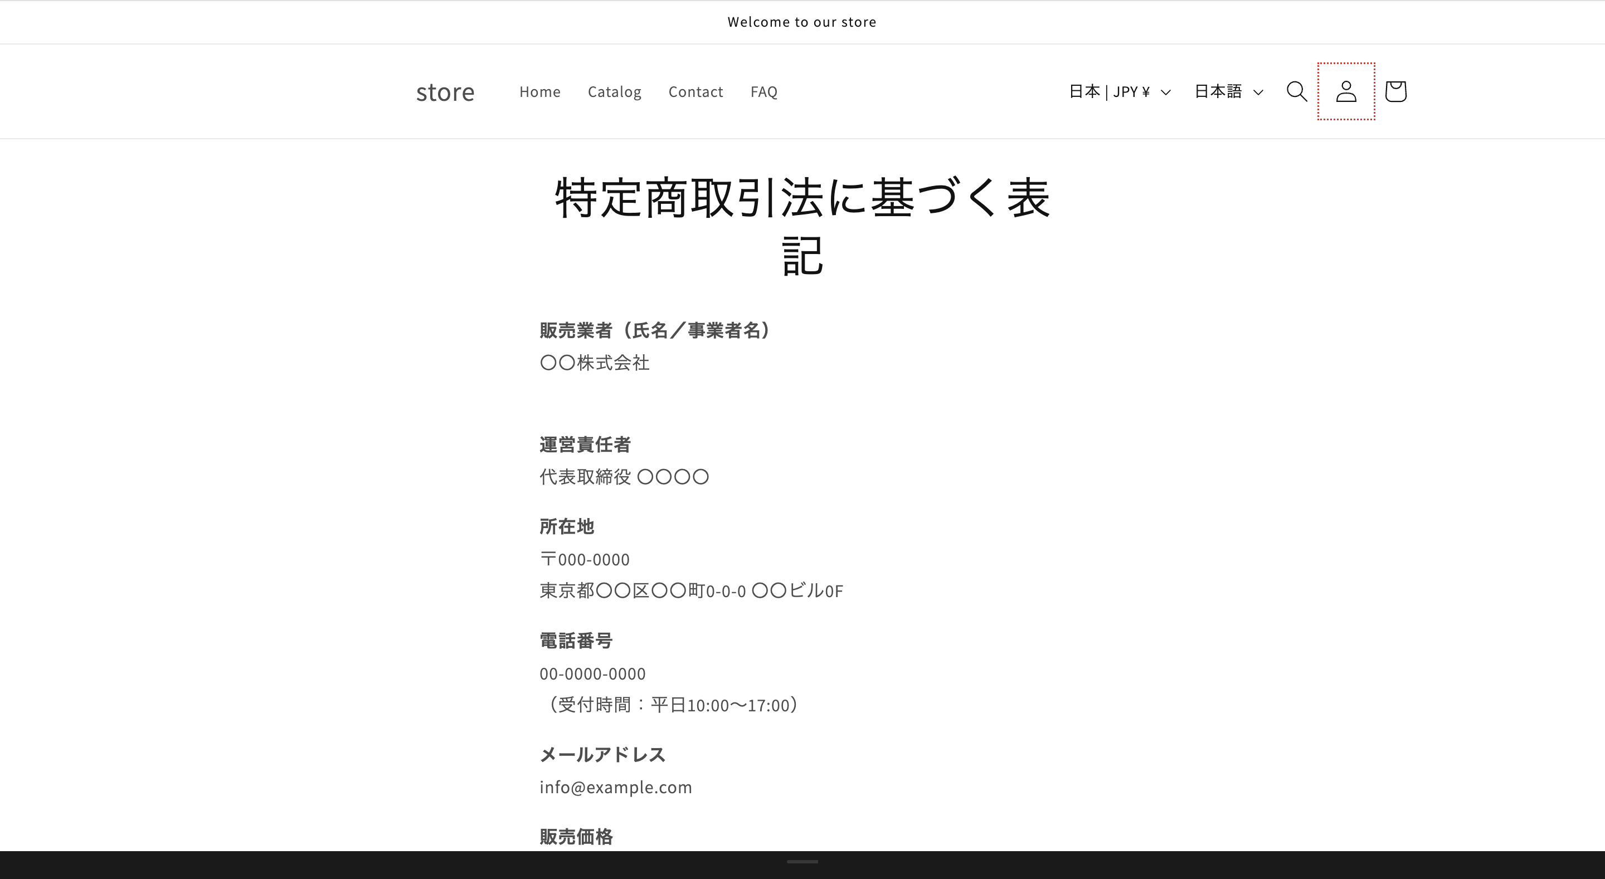Click the address line 東京都〇〇区〇〇町0-0-0

tap(643, 590)
